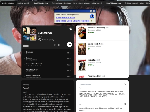Click the September 7, 2026 diary date
Viewport: 150px width, 112px height.
coord(94,30)
